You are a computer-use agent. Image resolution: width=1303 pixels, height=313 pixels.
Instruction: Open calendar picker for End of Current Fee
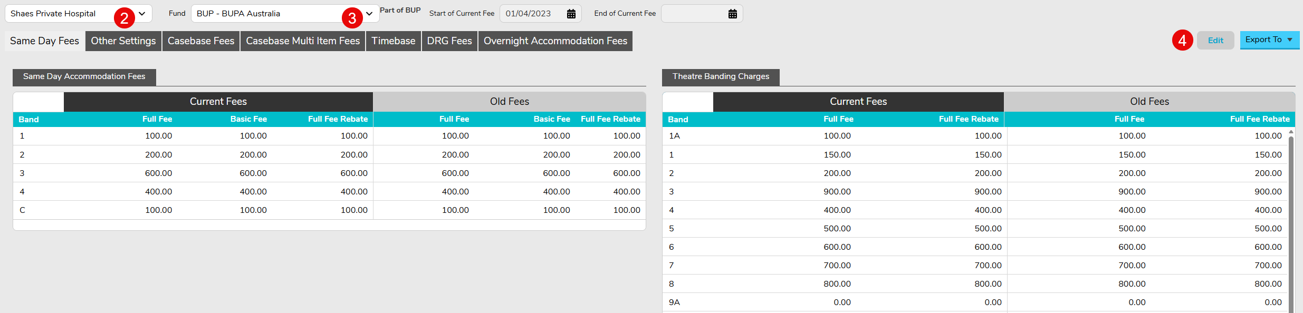point(732,14)
